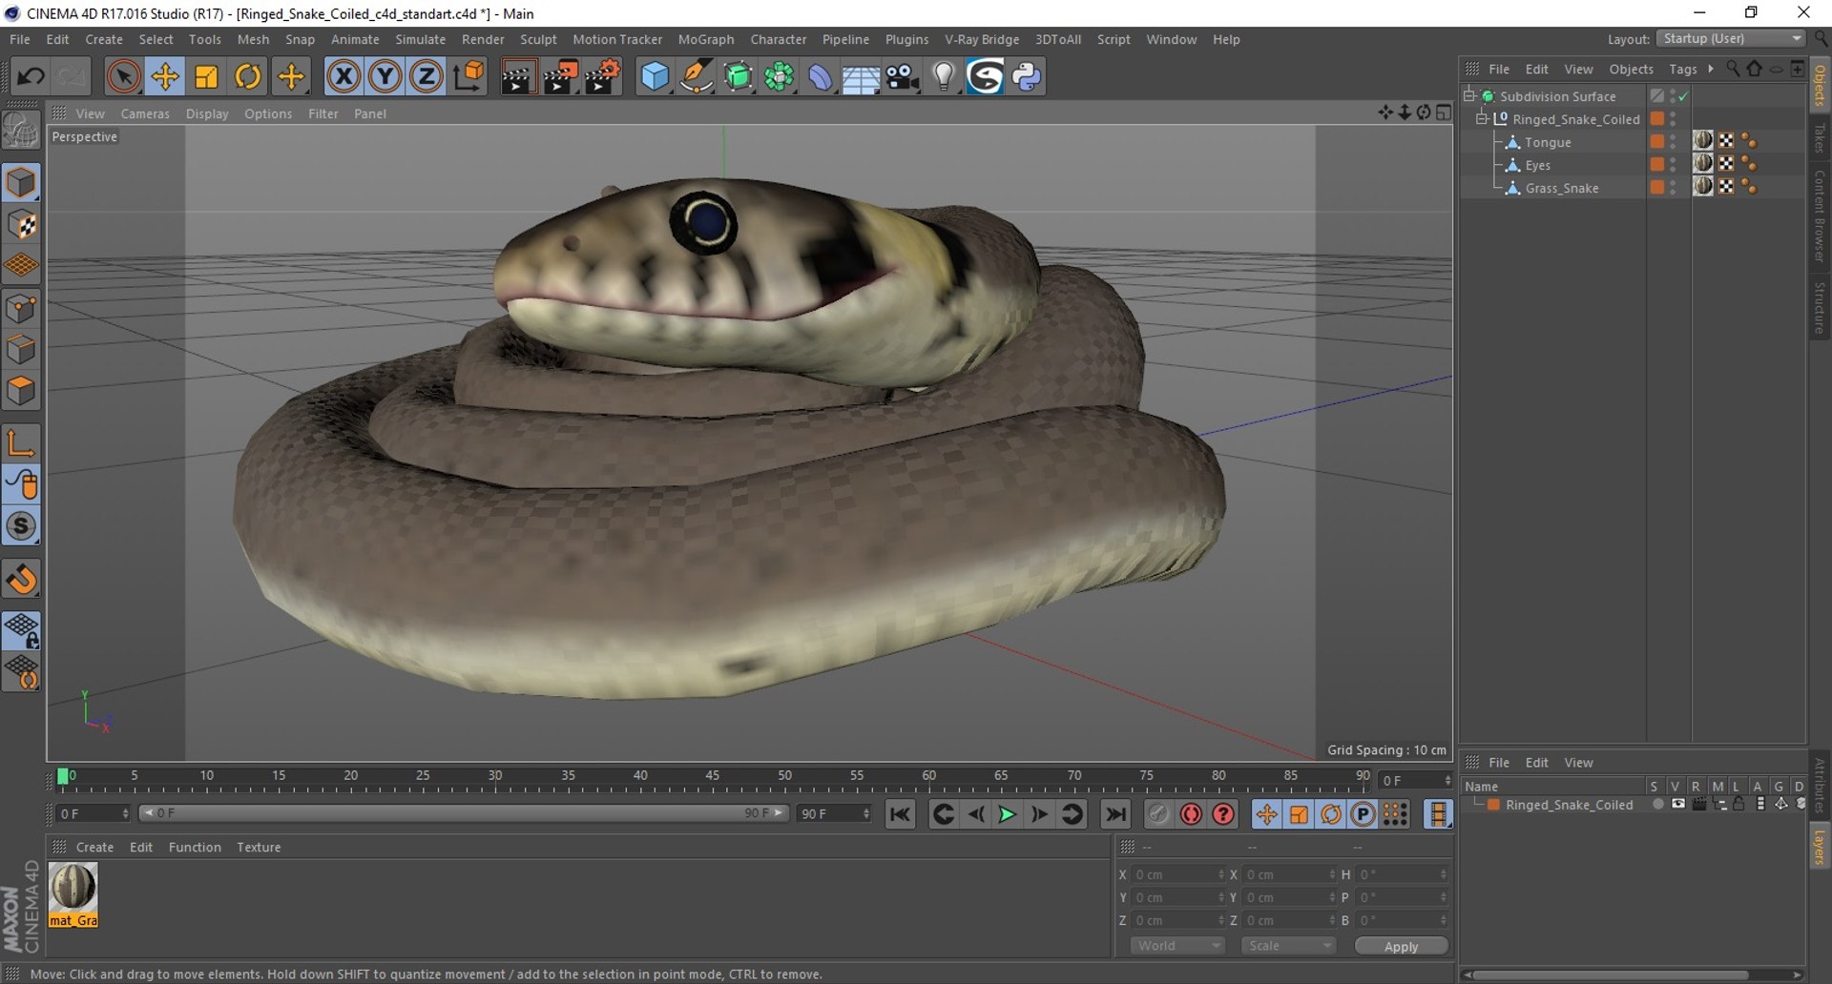Open the Simulate menu
This screenshot has height=984, width=1832.
pyautogui.click(x=421, y=39)
